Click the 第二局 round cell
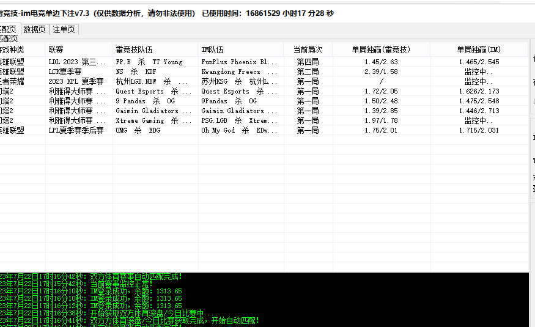 (308, 72)
